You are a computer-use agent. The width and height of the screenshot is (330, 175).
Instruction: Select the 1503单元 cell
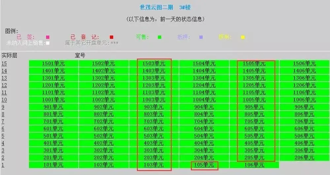coord(154,63)
